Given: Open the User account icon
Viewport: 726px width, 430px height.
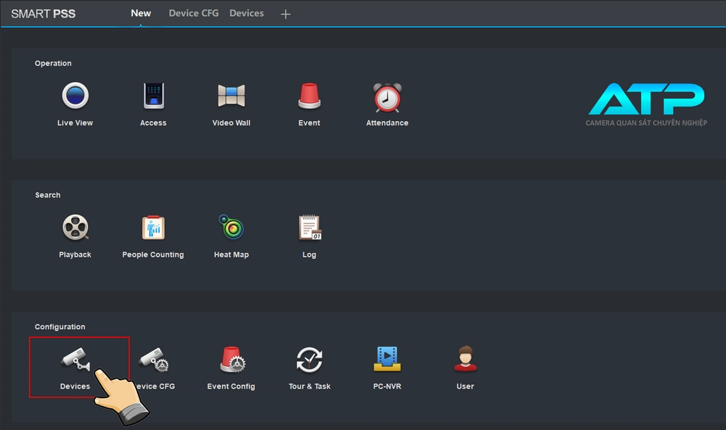Looking at the screenshot, I should click(465, 360).
